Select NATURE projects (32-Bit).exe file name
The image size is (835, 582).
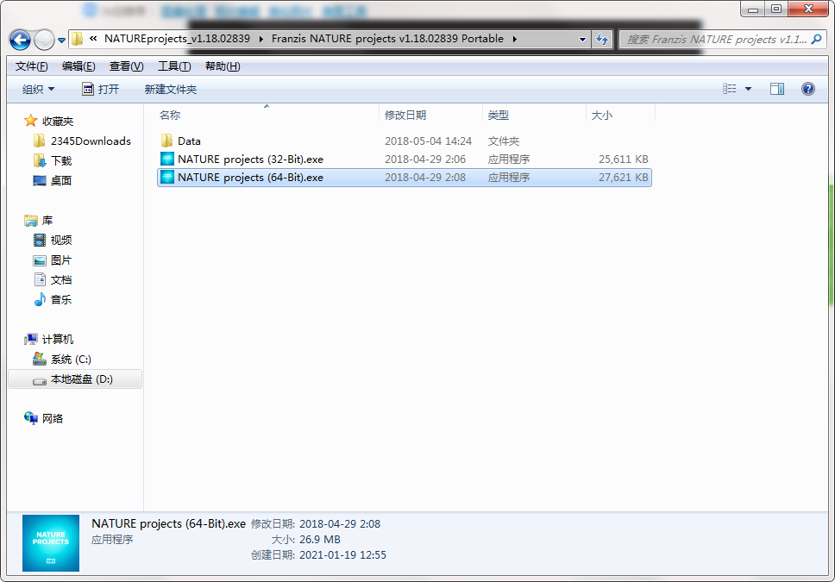250,160
